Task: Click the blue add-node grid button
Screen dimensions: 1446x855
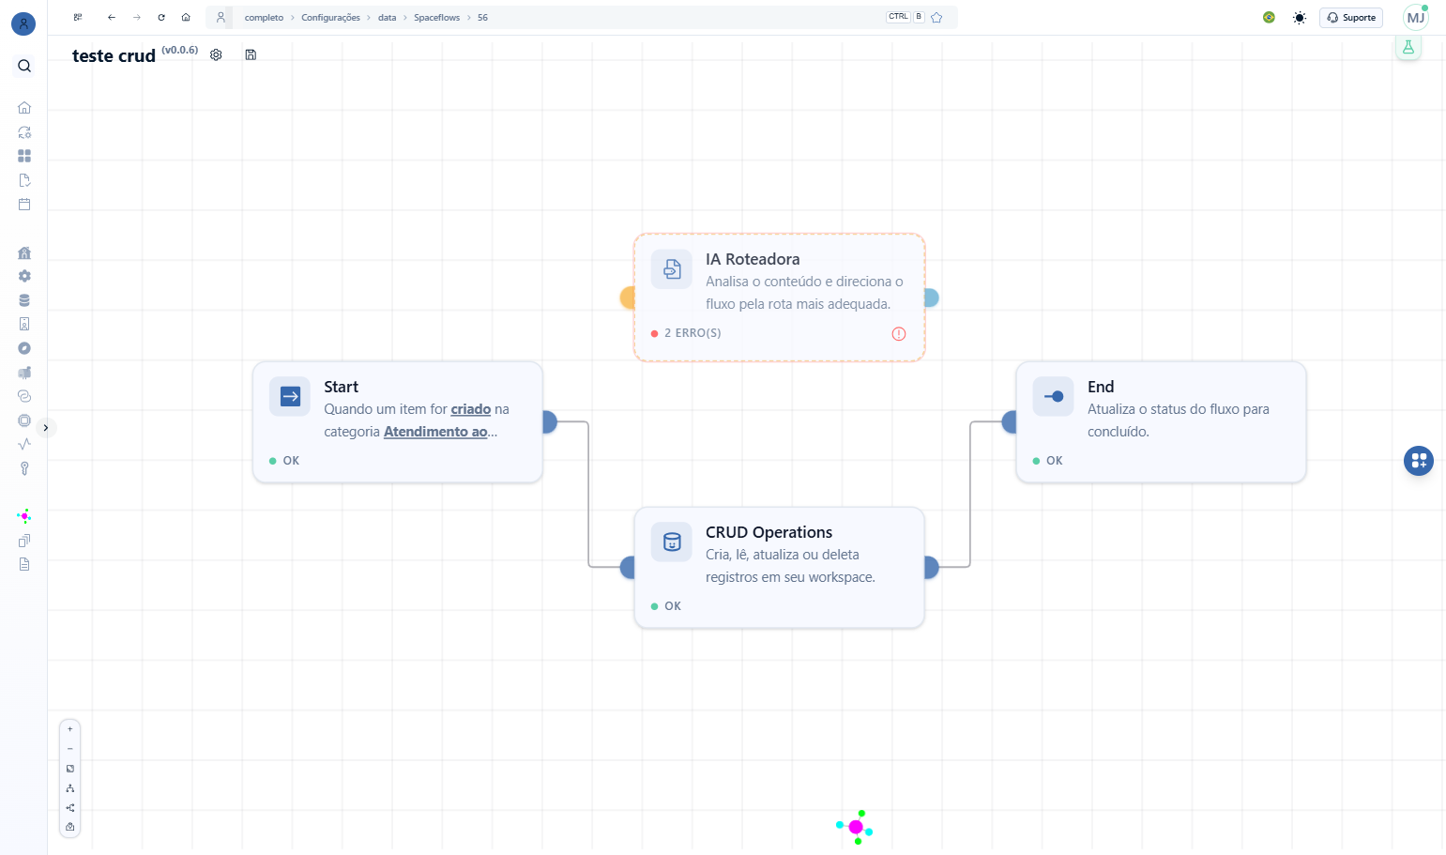Action: pyautogui.click(x=1419, y=461)
